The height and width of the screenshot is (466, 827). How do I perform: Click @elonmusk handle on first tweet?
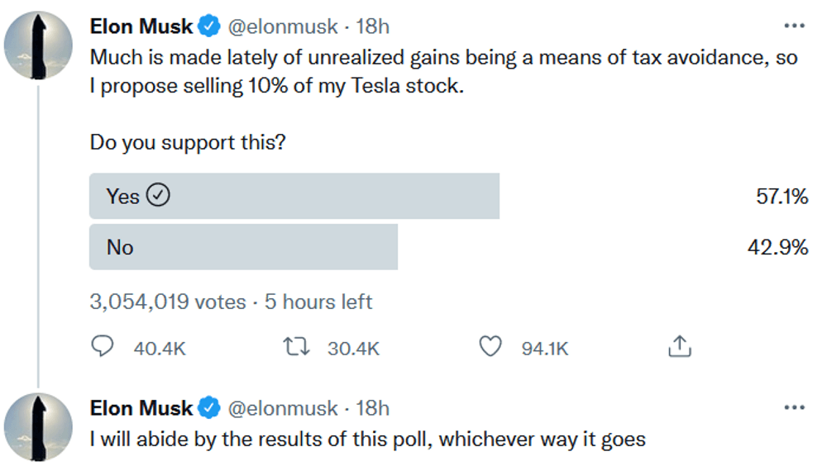tap(282, 27)
